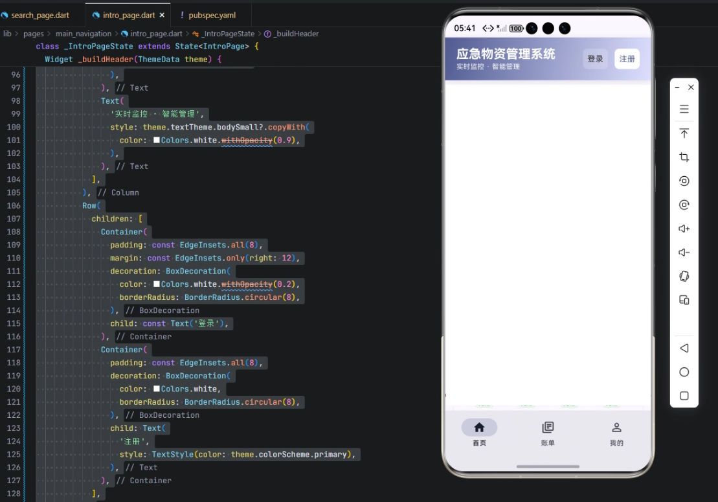Select _buildHeader breadcrumb method

pos(296,34)
